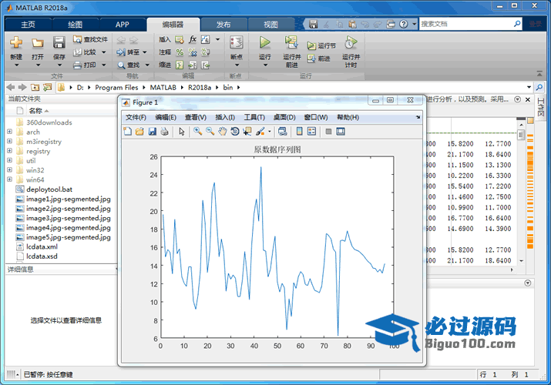This screenshot has width=551, height=385.
Task: Select the Pan hand tool in Figure 1
Action: coord(223,131)
